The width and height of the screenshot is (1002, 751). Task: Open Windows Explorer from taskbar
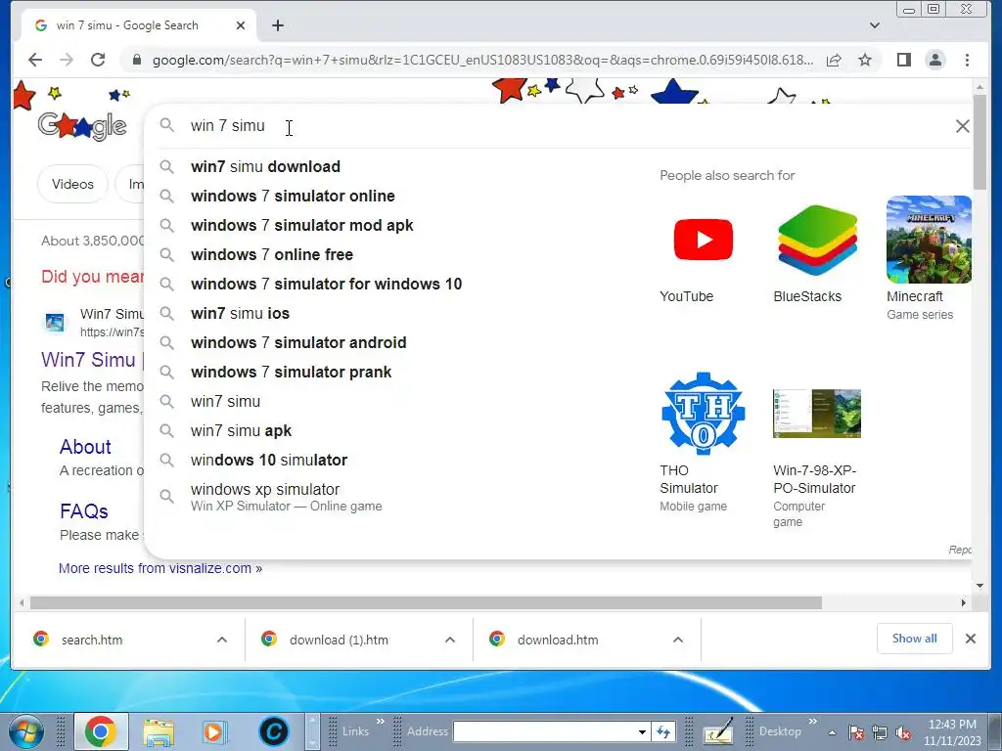tap(159, 731)
